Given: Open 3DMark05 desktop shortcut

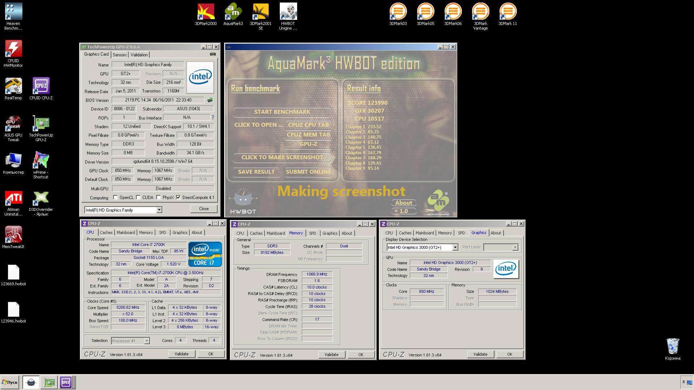Looking at the screenshot, I should (x=425, y=14).
